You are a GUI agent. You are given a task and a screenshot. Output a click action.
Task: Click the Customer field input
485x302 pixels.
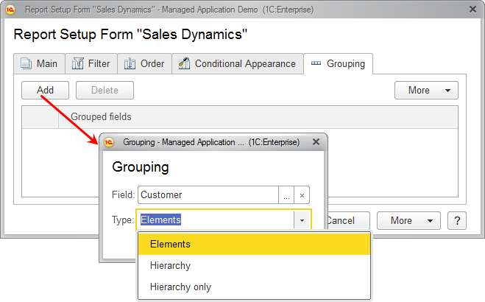coord(208,194)
